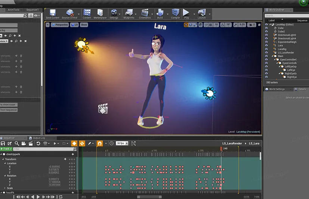The width and height of the screenshot is (309, 199).
Task: Select the clapperboard sequence actor in viewport
Action: [x=103, y=108]
